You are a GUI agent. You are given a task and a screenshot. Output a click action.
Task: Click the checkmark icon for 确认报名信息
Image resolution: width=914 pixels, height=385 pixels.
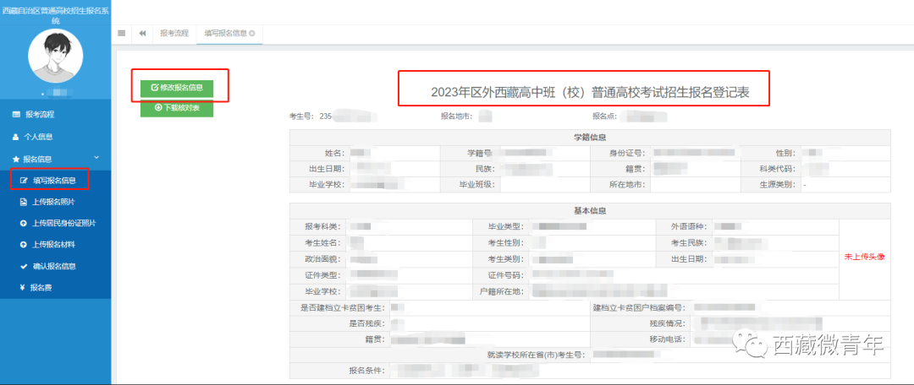(x=23, y=266)
